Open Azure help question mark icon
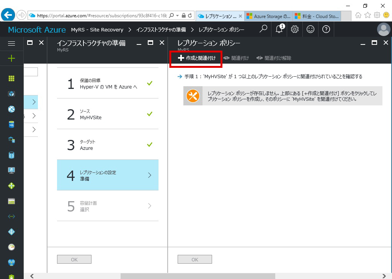This screenshot has height=279, width=392. 326,29
